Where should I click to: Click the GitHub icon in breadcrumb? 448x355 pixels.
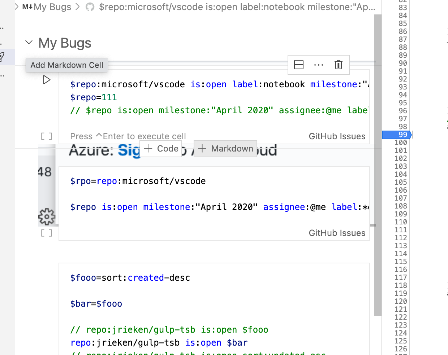coord(90,7)
